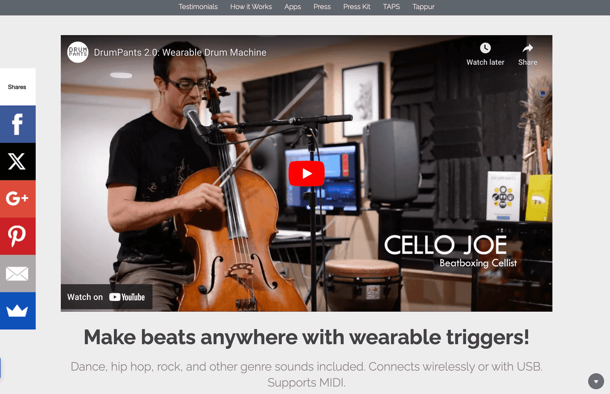The image size is (610, 394).
Task: Pin this page using the Pinterest icon
Action: coord(17,236)
